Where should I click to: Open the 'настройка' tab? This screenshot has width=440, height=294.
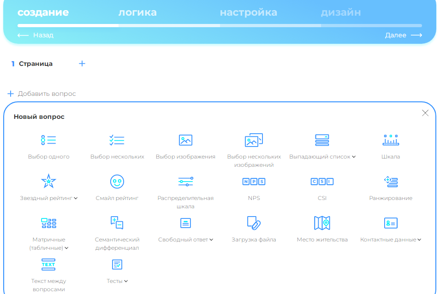[x=248, y=12]
